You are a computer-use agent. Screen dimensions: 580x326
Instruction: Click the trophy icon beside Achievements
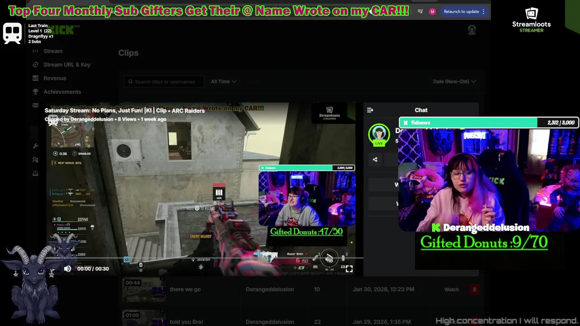[35, 92]
